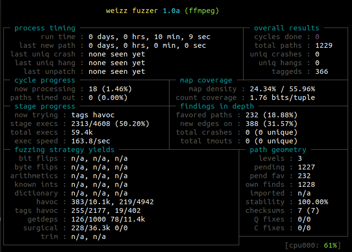Click the 'C fixes' label

pos(269,228)
